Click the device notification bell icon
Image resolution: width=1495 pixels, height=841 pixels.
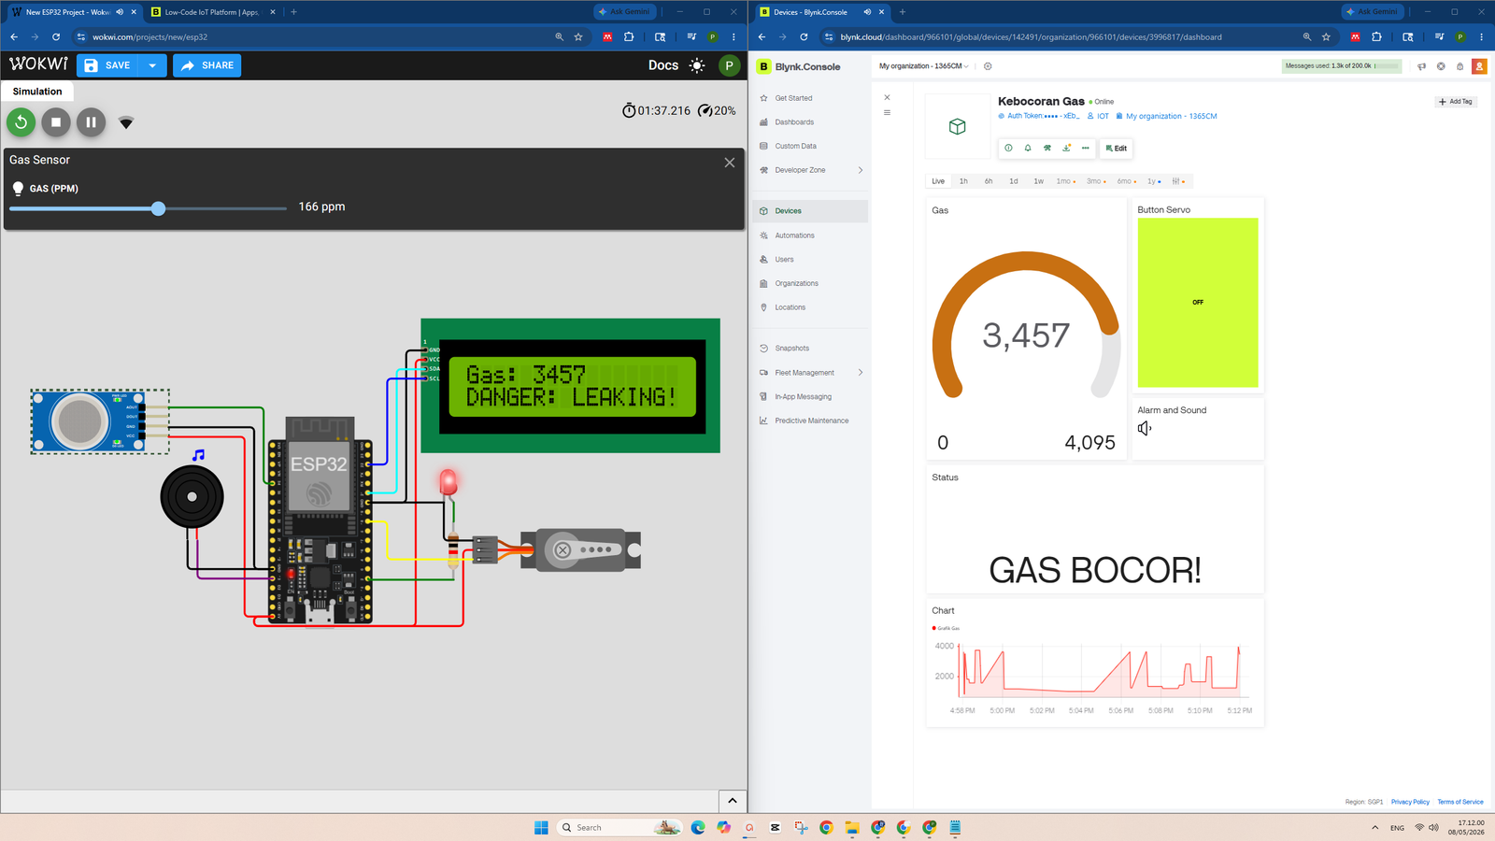(x=1028, y=148)
